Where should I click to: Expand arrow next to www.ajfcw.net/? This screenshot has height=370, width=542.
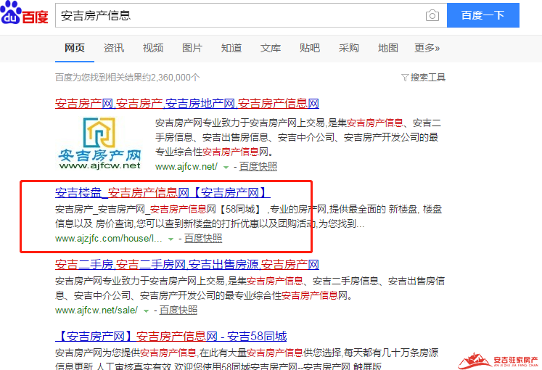(226, 167)
